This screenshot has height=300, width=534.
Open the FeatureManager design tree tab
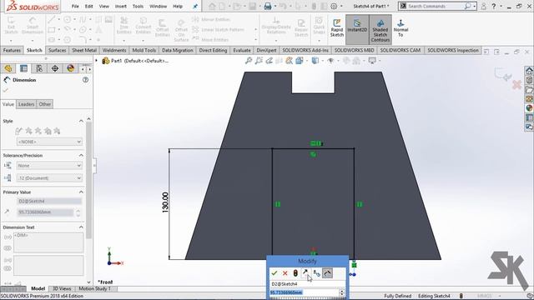8,68
